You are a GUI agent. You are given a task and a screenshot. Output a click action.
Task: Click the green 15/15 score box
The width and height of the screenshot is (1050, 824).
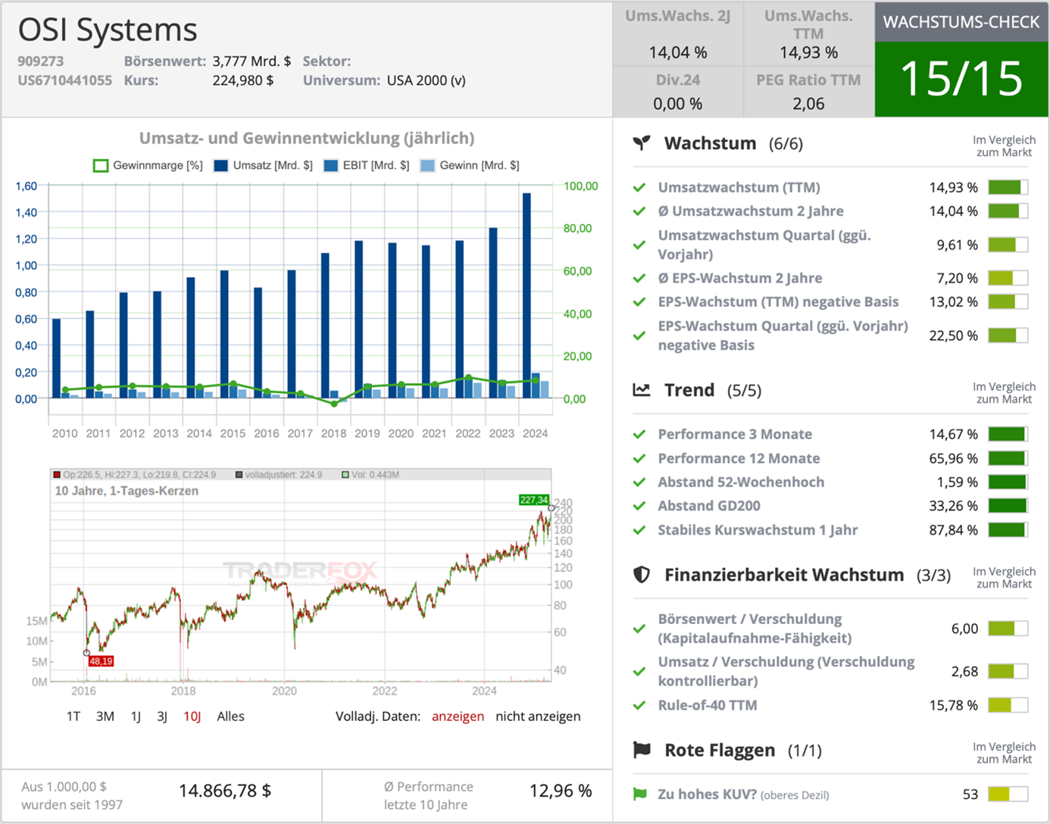(961, 79)
